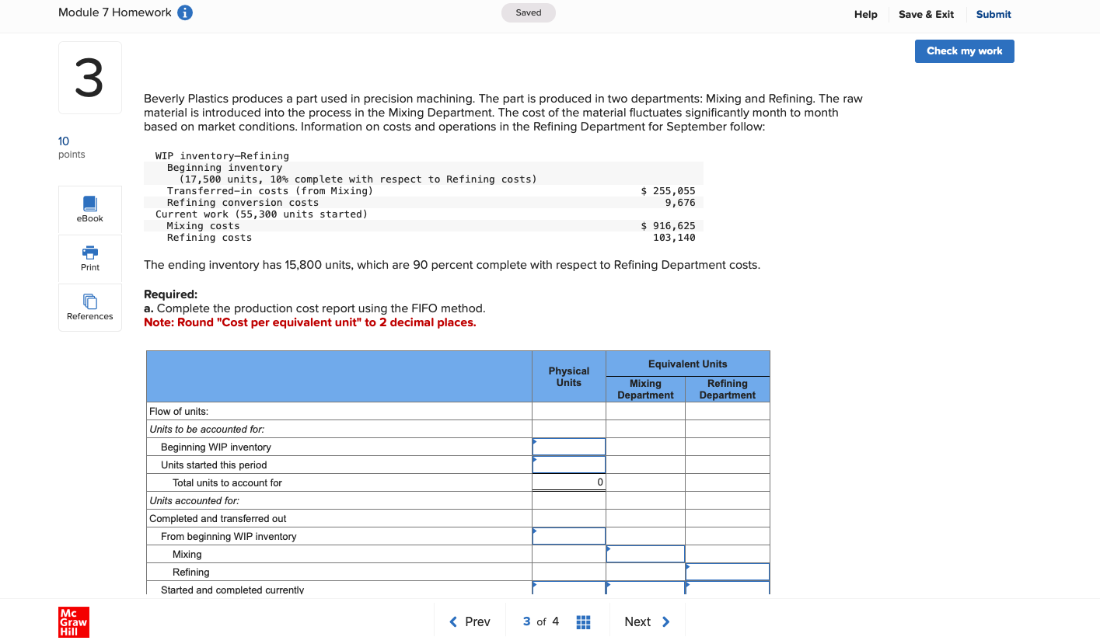Open the question navigation grid icon
The image size is (1100, 644).
click(x=583, y=621)
